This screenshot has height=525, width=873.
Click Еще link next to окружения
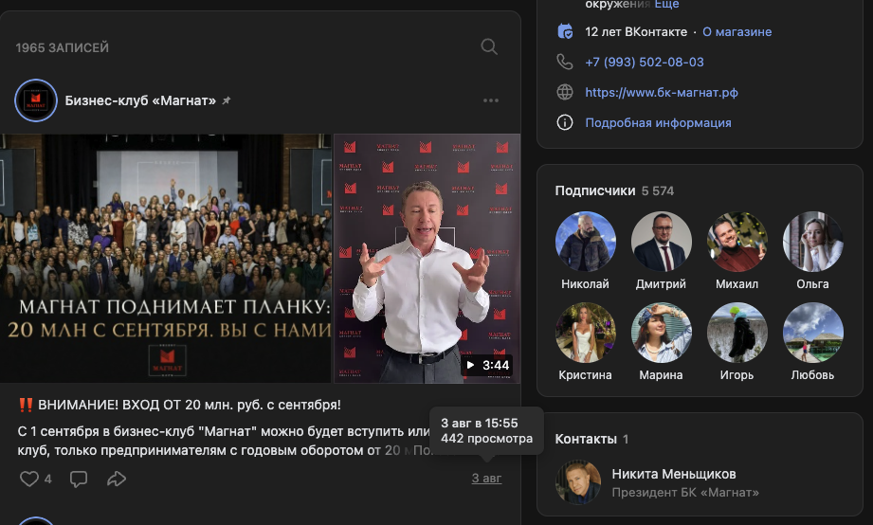666,5
